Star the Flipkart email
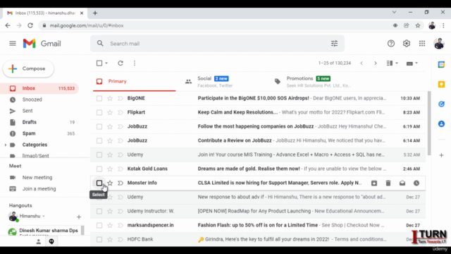This screenshot has height=254, width=451. point(110,113)
